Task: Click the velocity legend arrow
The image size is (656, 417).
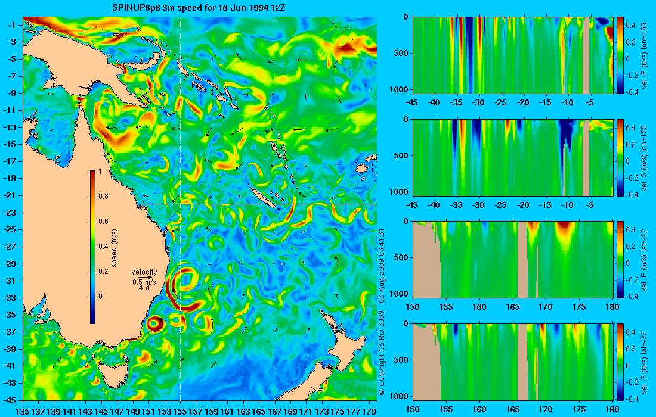Action: tap(144, 277)
